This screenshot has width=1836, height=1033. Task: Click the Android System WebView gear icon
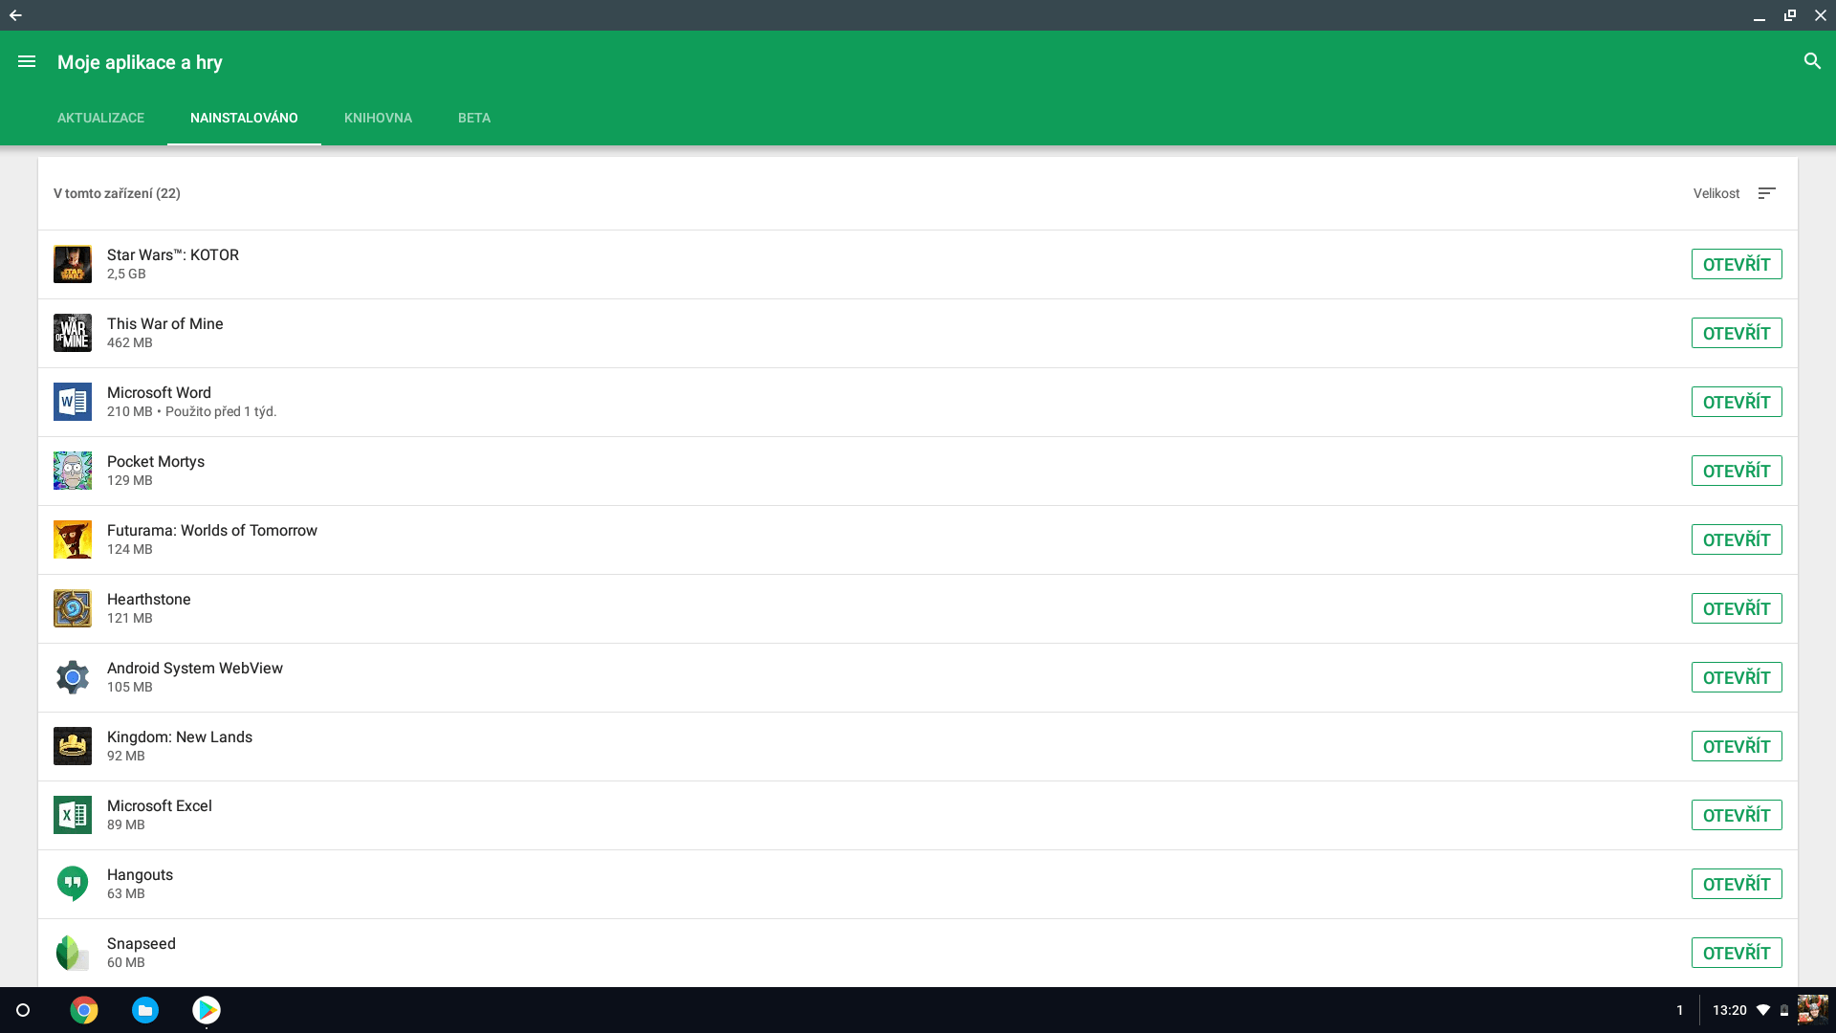[73, 677]
